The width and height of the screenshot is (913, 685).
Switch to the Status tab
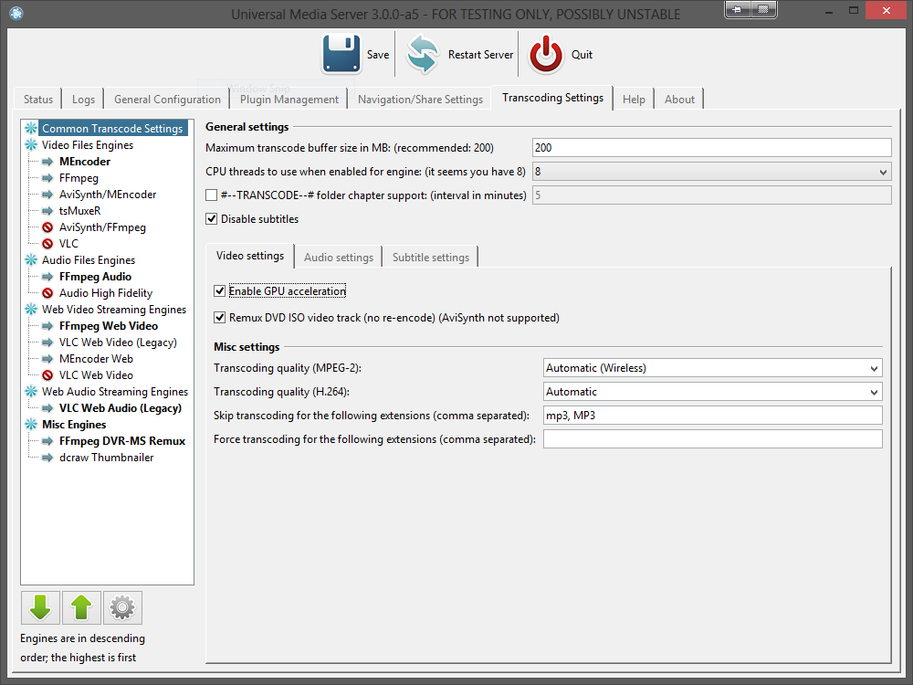[x=37, y=99]
